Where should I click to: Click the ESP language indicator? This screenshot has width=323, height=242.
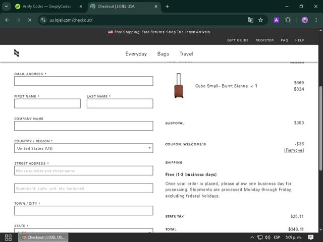click(x=277, y=237)
